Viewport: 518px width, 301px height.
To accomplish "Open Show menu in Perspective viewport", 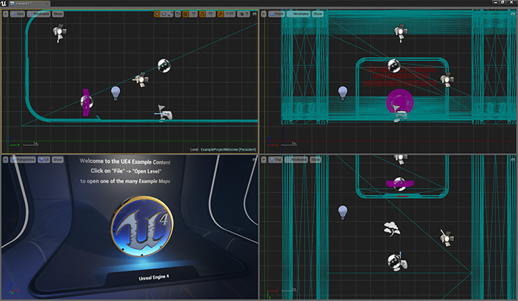I will click(57, 159).
